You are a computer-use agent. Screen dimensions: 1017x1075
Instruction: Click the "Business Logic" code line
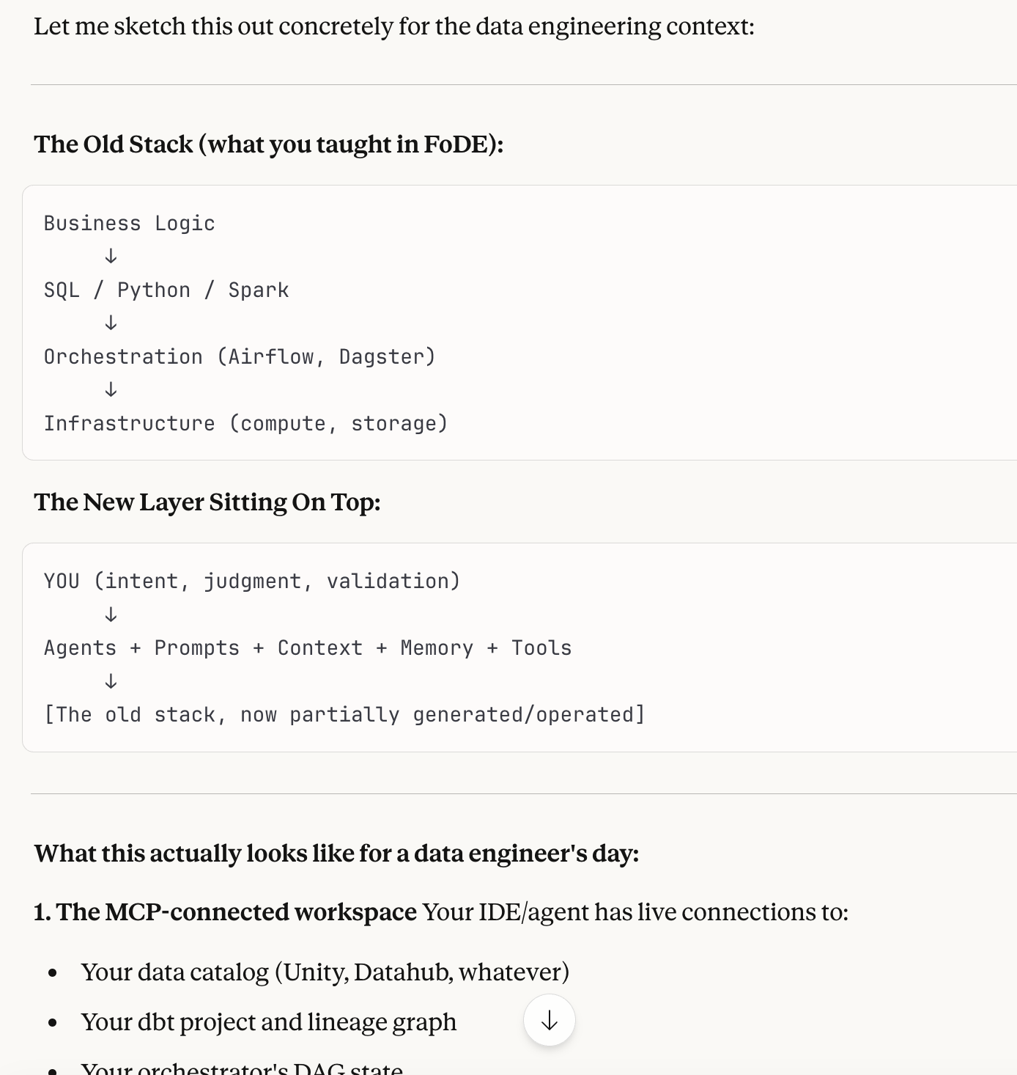coord(129,223)
